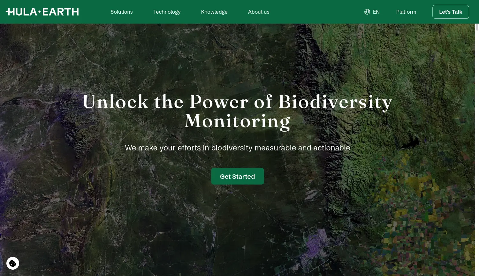Image resolution: width=479 pixels, height=276 pixels.
Task: Click the Unlock the Power of Biodiversity headline
Action: [237, 102]
